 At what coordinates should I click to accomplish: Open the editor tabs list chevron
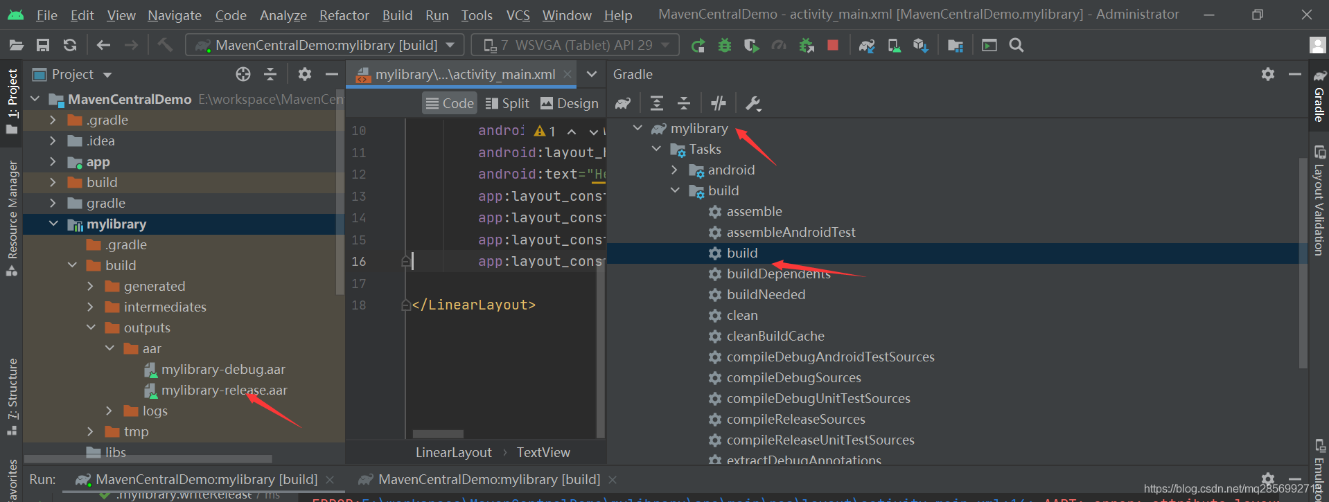[x=592, y=74]
